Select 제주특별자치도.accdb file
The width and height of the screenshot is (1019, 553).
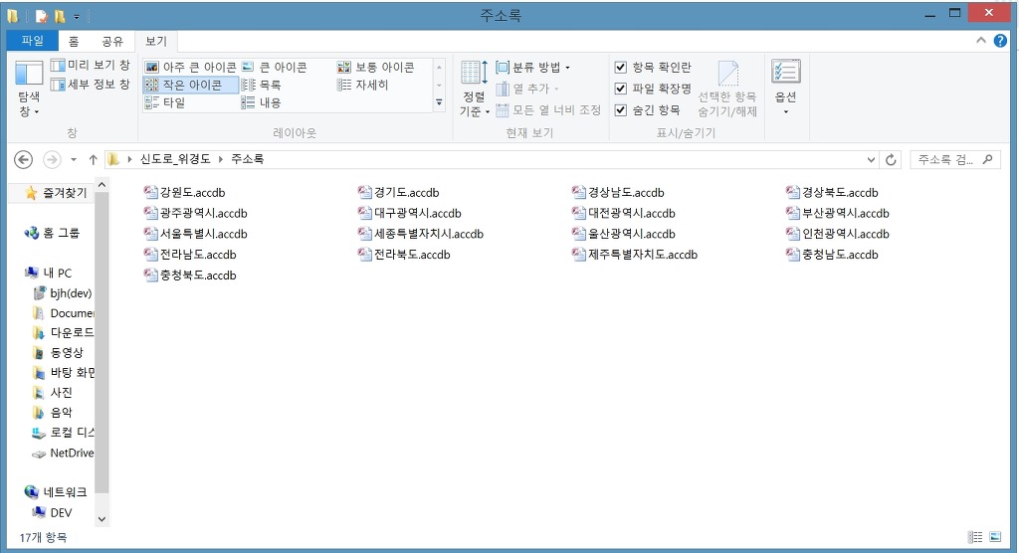coord(635,255)
